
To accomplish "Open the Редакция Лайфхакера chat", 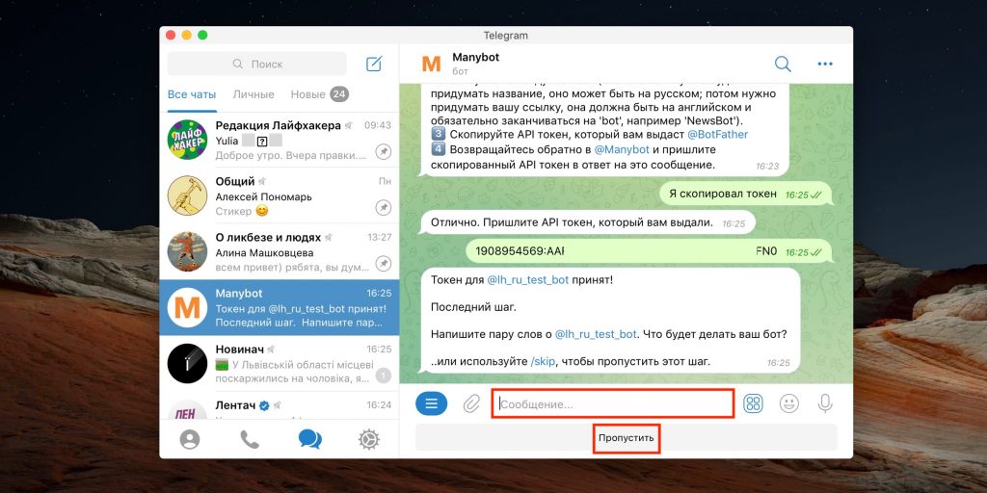I will click(x=280, y=141).
